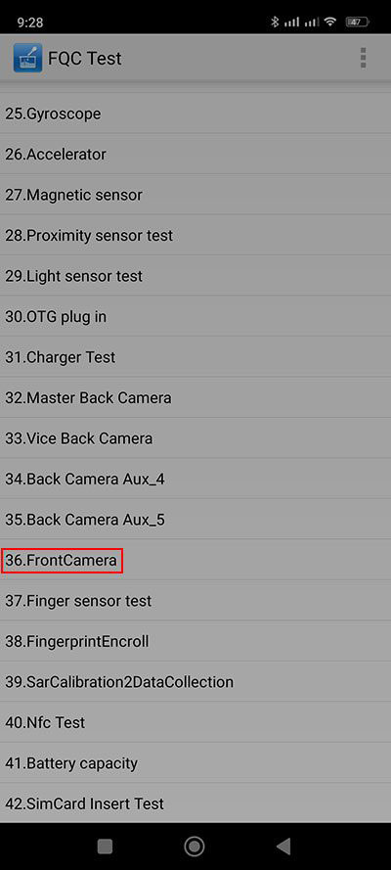Tap the Android back navigation button
This screenshot has height=870, width=391.
coord(283,846)
